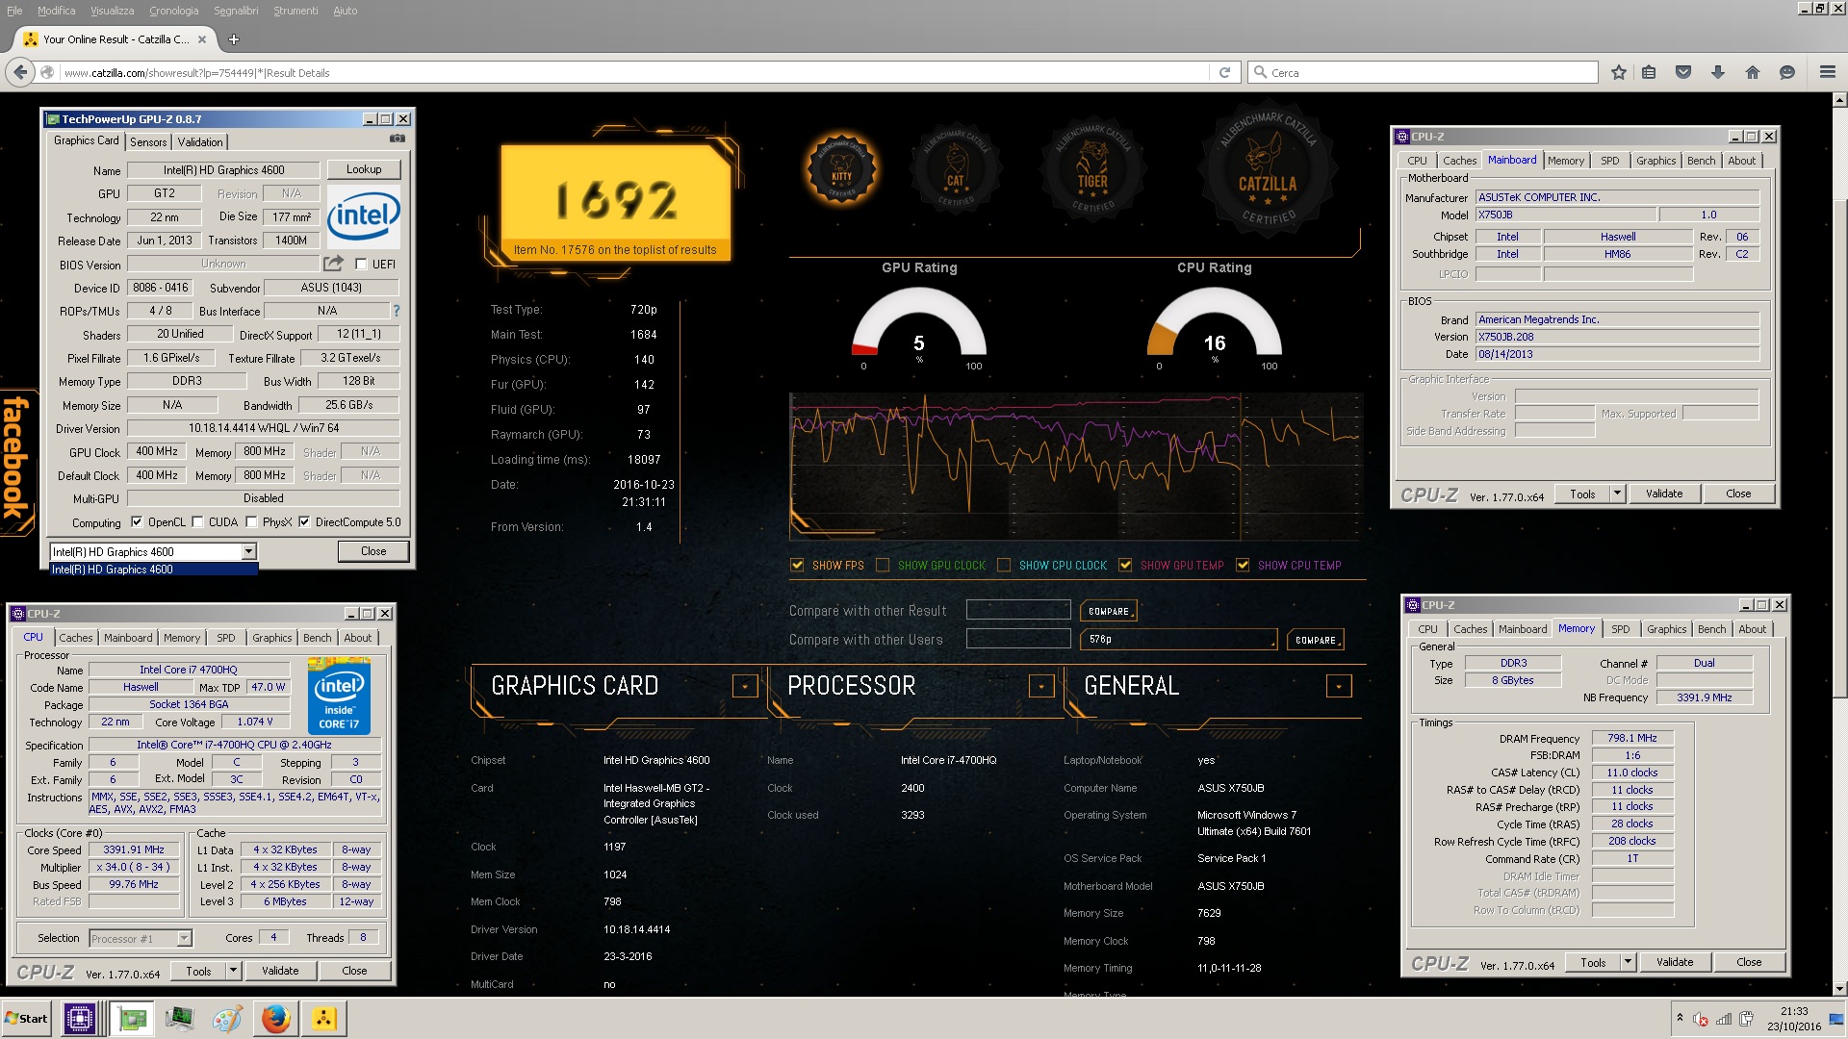1848x1039 pixels.
Task: Open Tools dropdown arrow in Memory CPU-Z
Action: [x=1629, y=962]
